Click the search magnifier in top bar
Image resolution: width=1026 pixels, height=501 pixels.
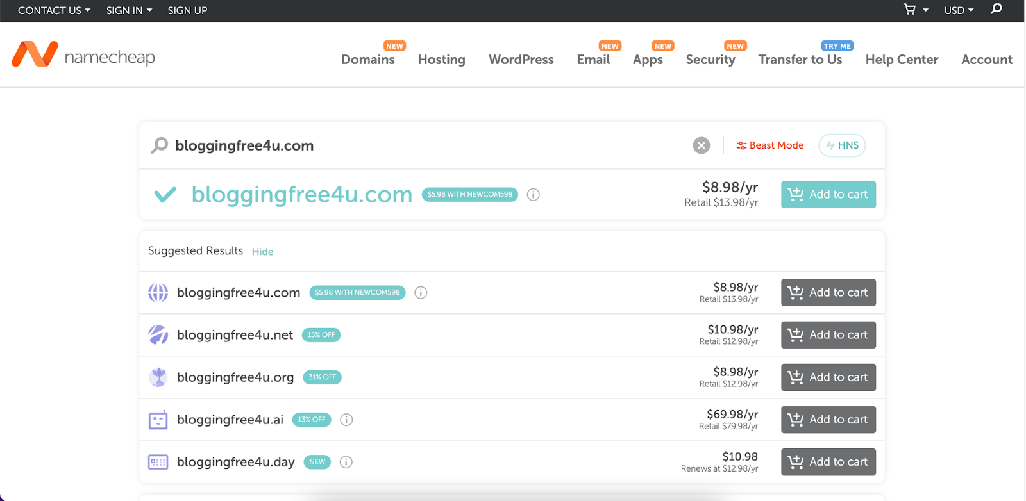coord(997,9)
